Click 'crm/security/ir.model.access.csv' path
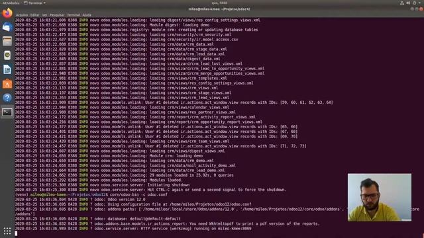 (203, 40)
